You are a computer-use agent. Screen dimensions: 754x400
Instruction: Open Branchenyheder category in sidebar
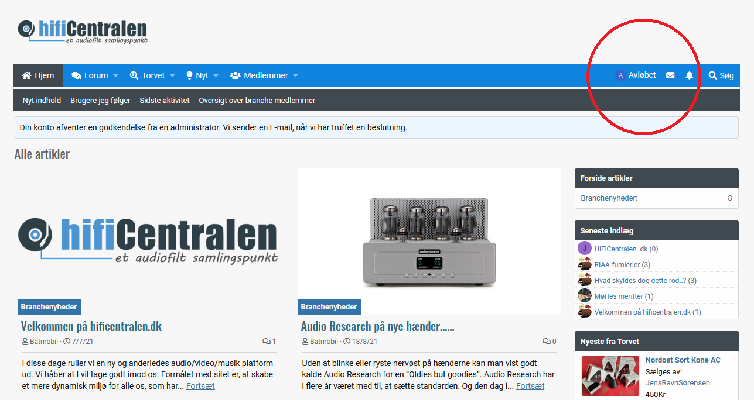[x=609, y=198]
